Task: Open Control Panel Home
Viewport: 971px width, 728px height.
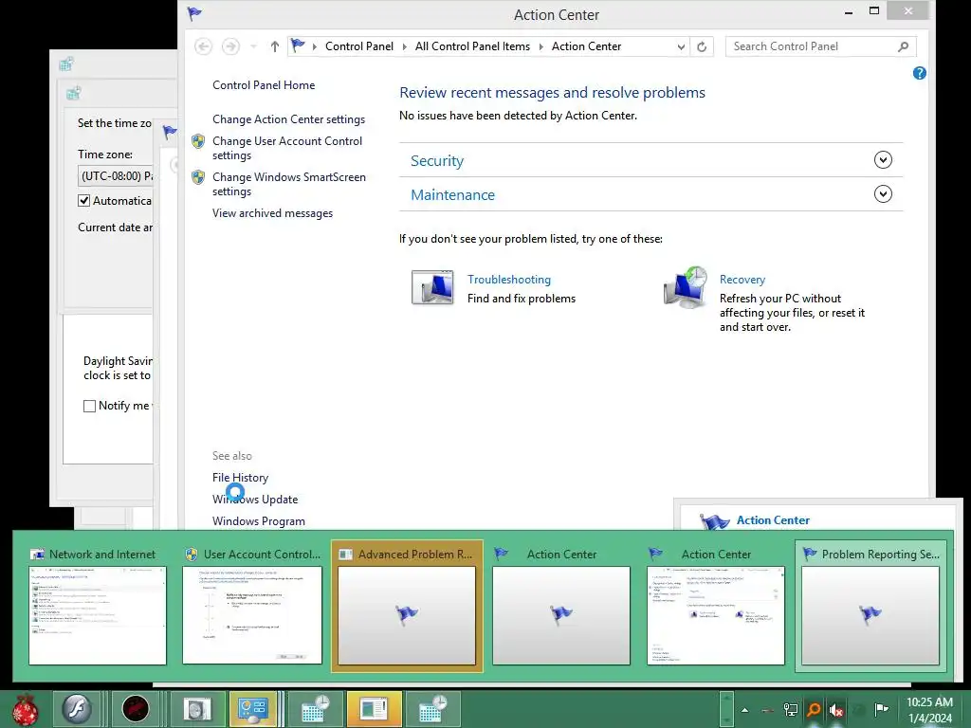Action: [x=264, y=85]
